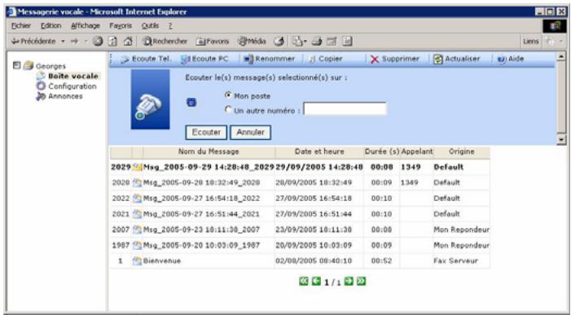This screenshot has width=571, height=315.
Task: Open the Affichage menu
Action: click(x=86, y=26)
